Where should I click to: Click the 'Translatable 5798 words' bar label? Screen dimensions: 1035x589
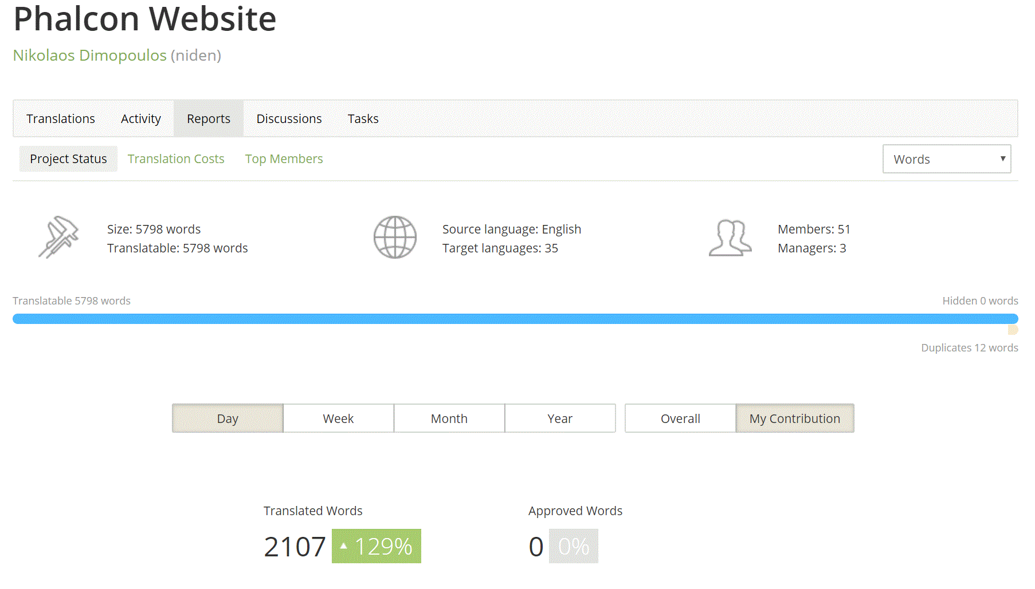point(72,301)
